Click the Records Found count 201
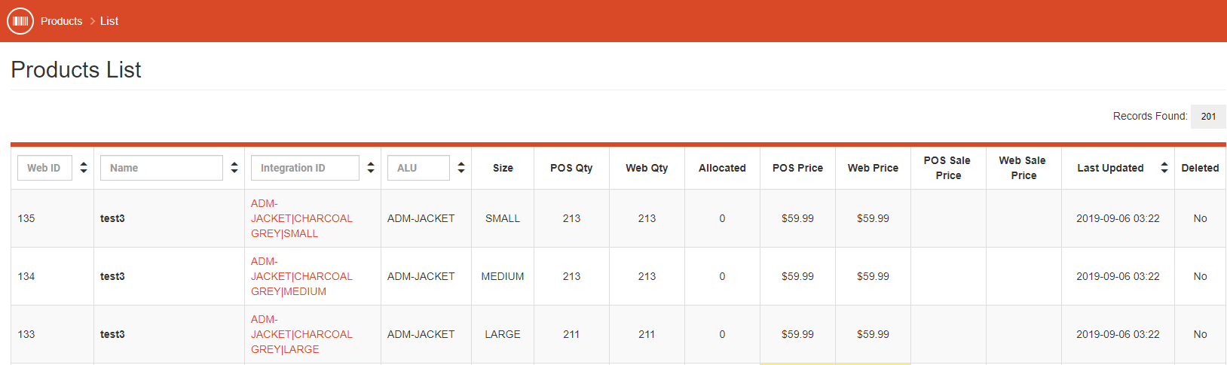This screenshot has width=1227, height=365. point(1208,117)
